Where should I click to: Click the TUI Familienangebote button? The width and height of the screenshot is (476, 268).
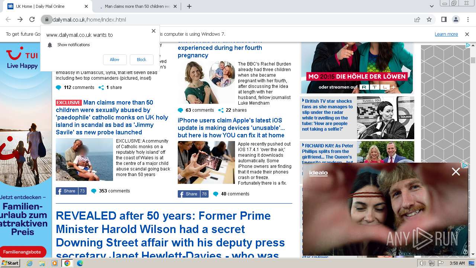click(22, 252)
